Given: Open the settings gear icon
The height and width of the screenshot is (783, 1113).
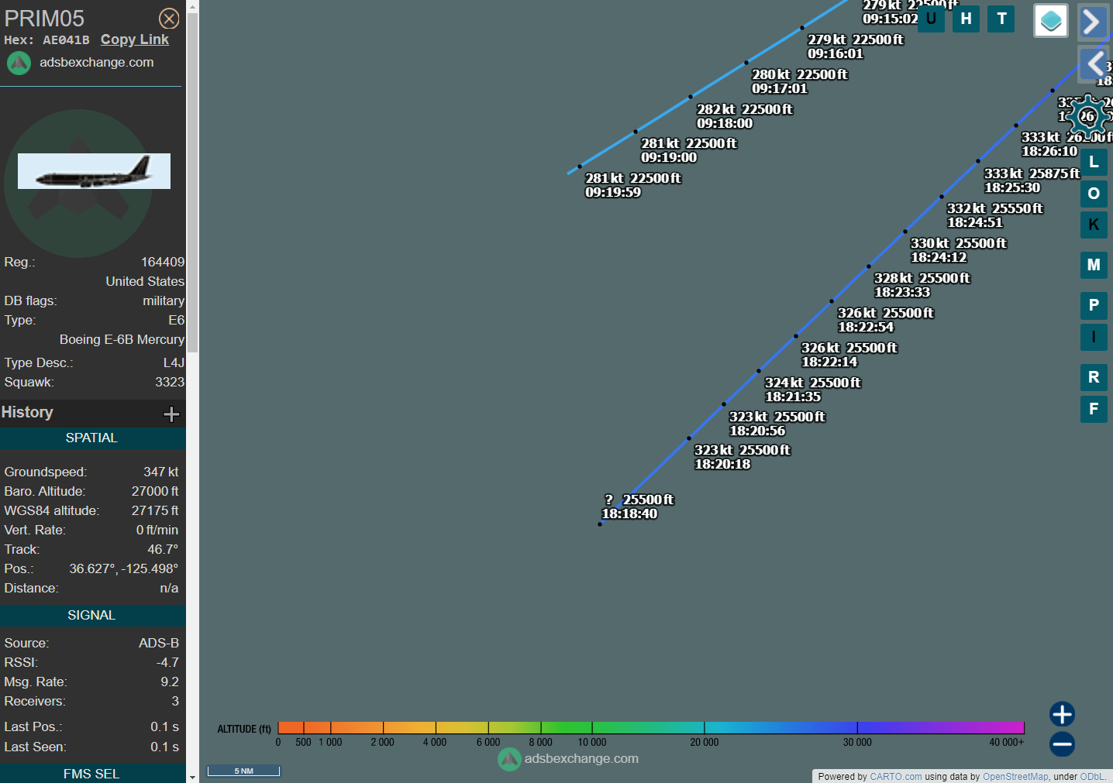Looking at the screenshot, I should tap(1087, 116).
